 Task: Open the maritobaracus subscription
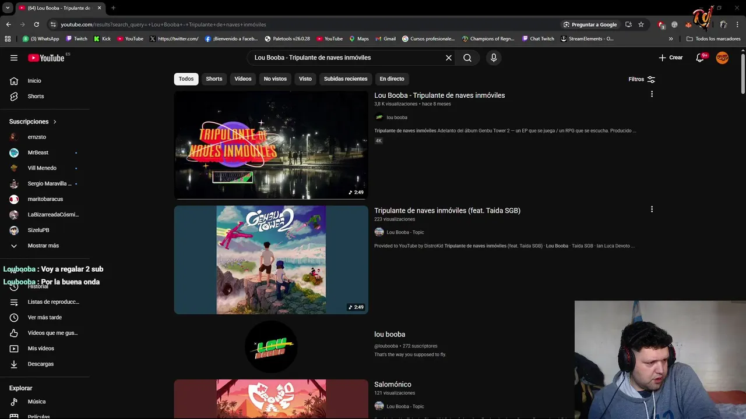click(x=45, y=199)
